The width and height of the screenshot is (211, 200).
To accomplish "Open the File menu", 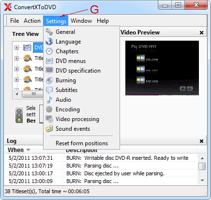I will click(x=15, y=21).
